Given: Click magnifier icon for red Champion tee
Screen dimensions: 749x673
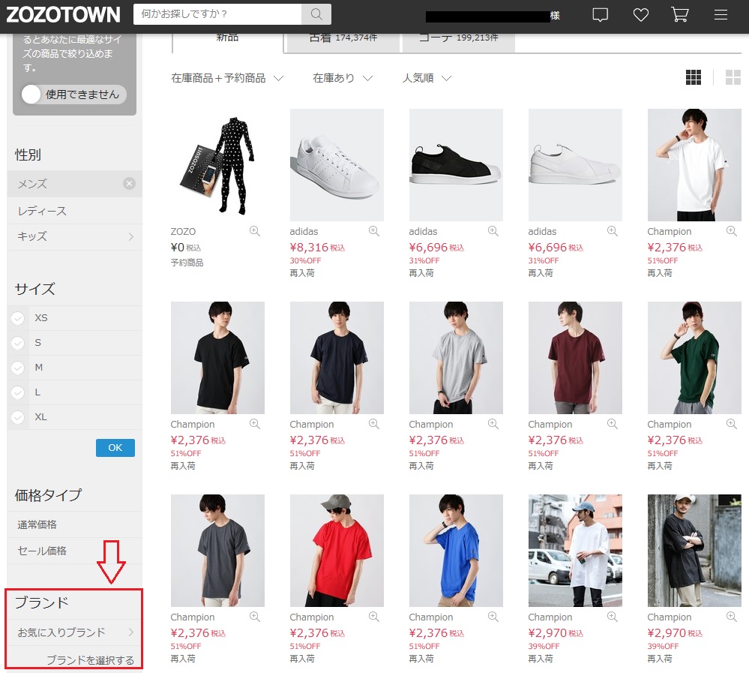Looking at the screenshot, I should click(x=374, y=617).
